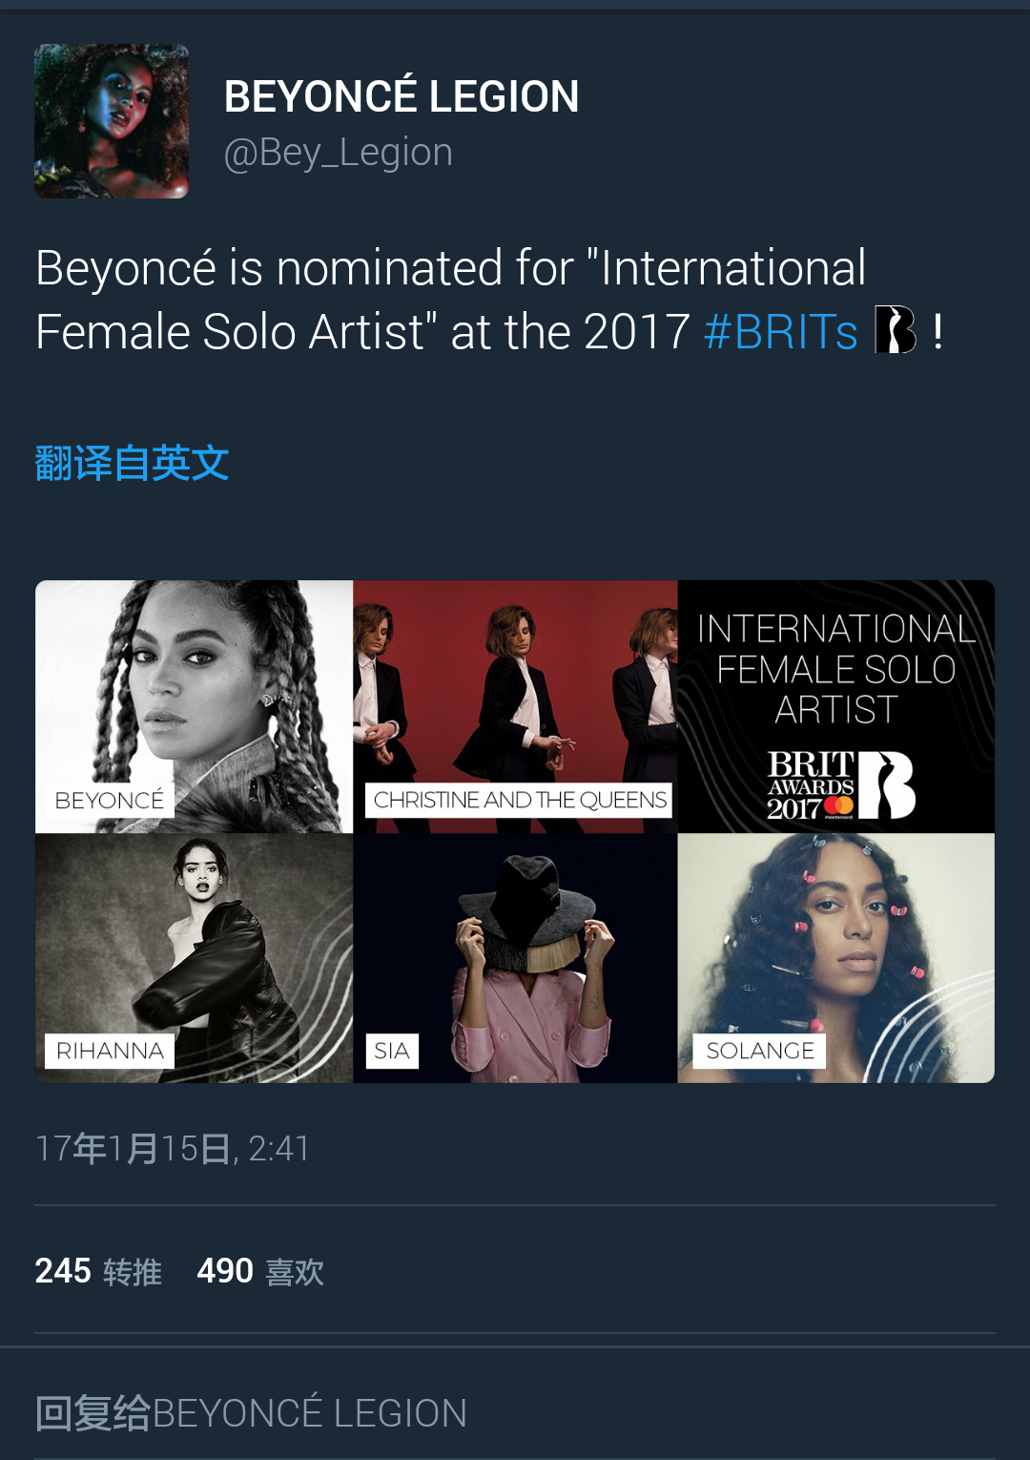Open the @Bey_Legion handle
The image size is (1030, 1460).
coord(339,153)
